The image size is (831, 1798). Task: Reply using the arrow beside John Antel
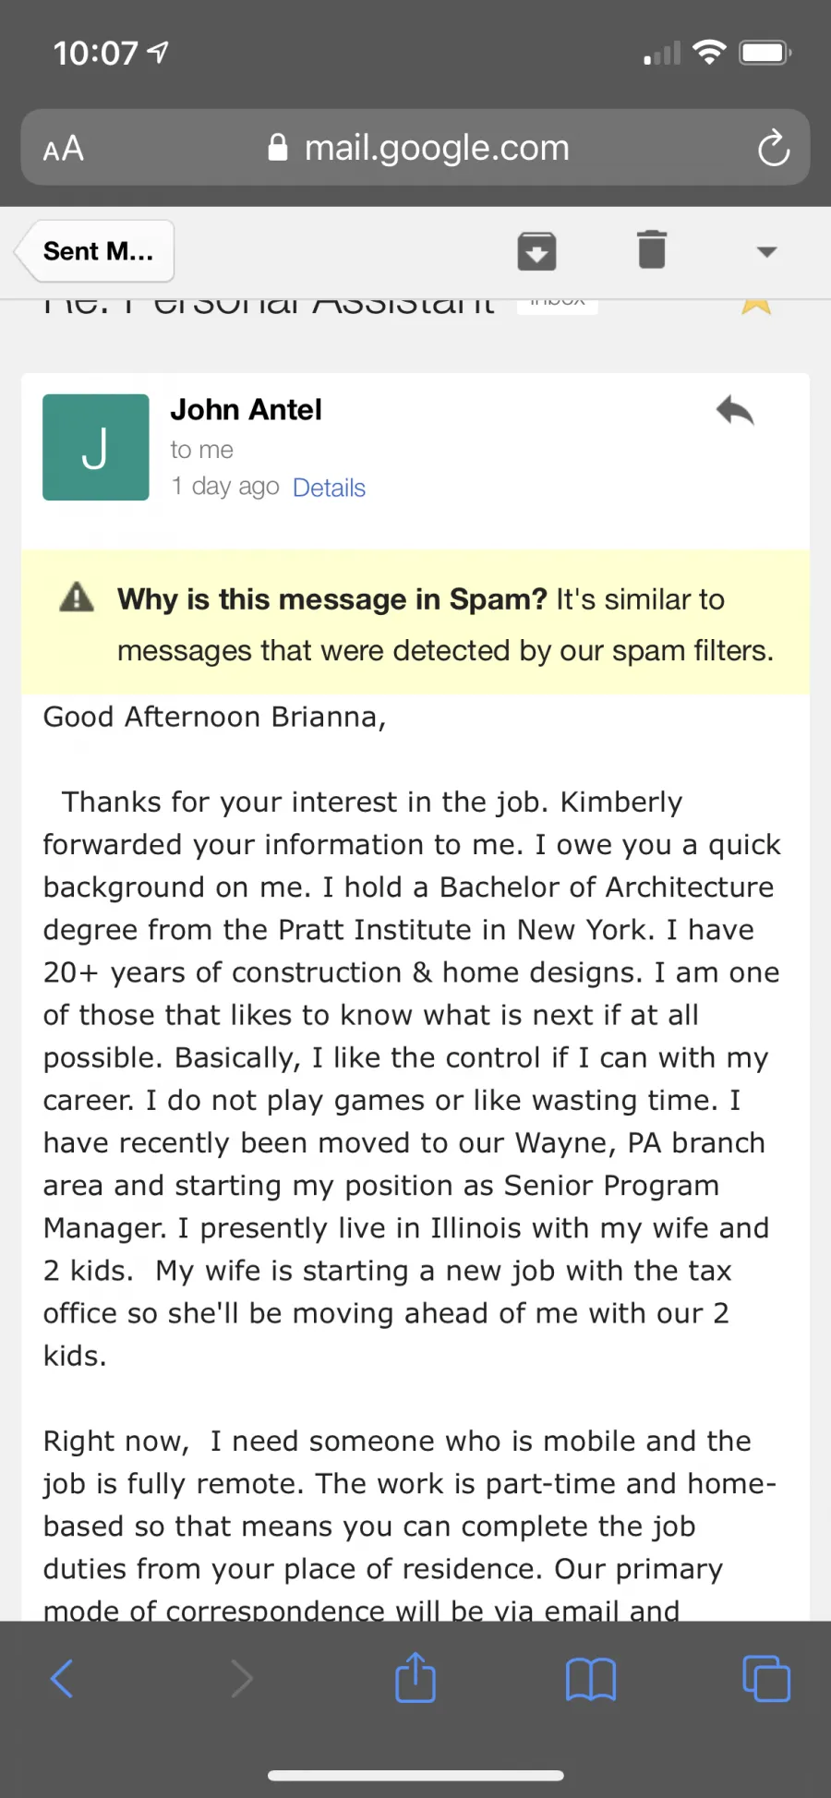735,411
